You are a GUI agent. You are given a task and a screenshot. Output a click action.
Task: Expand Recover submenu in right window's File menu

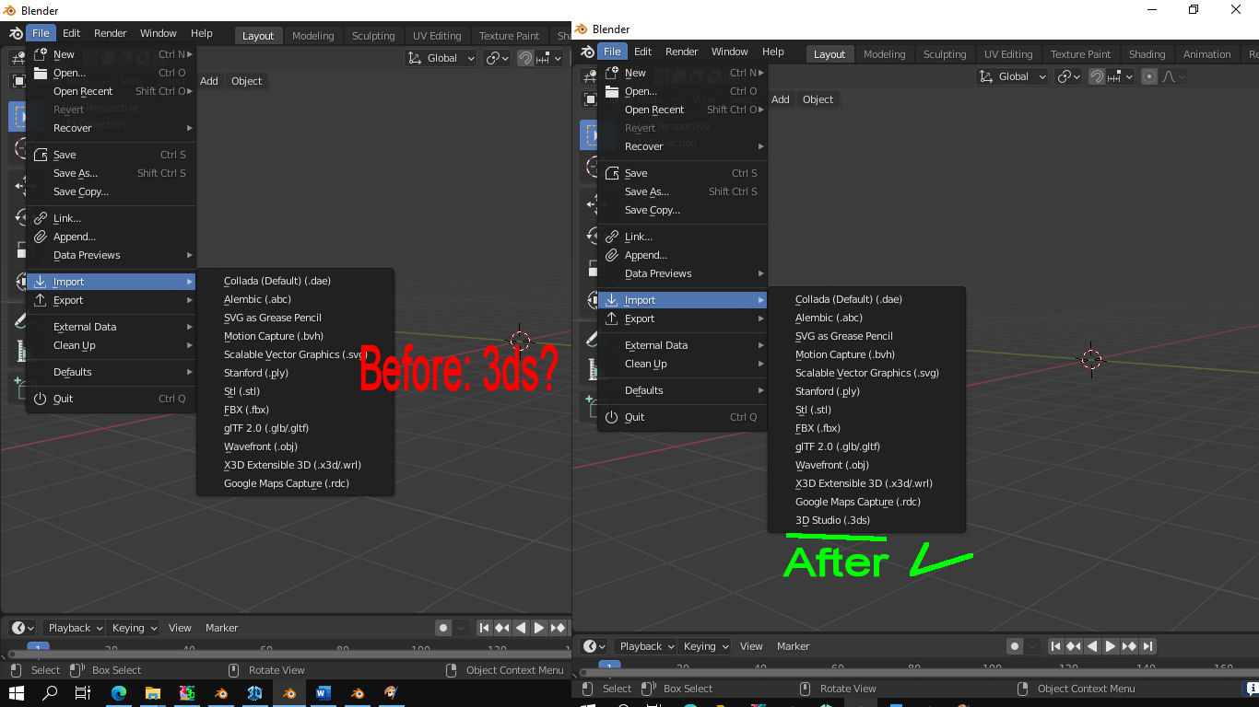point(683,146)
